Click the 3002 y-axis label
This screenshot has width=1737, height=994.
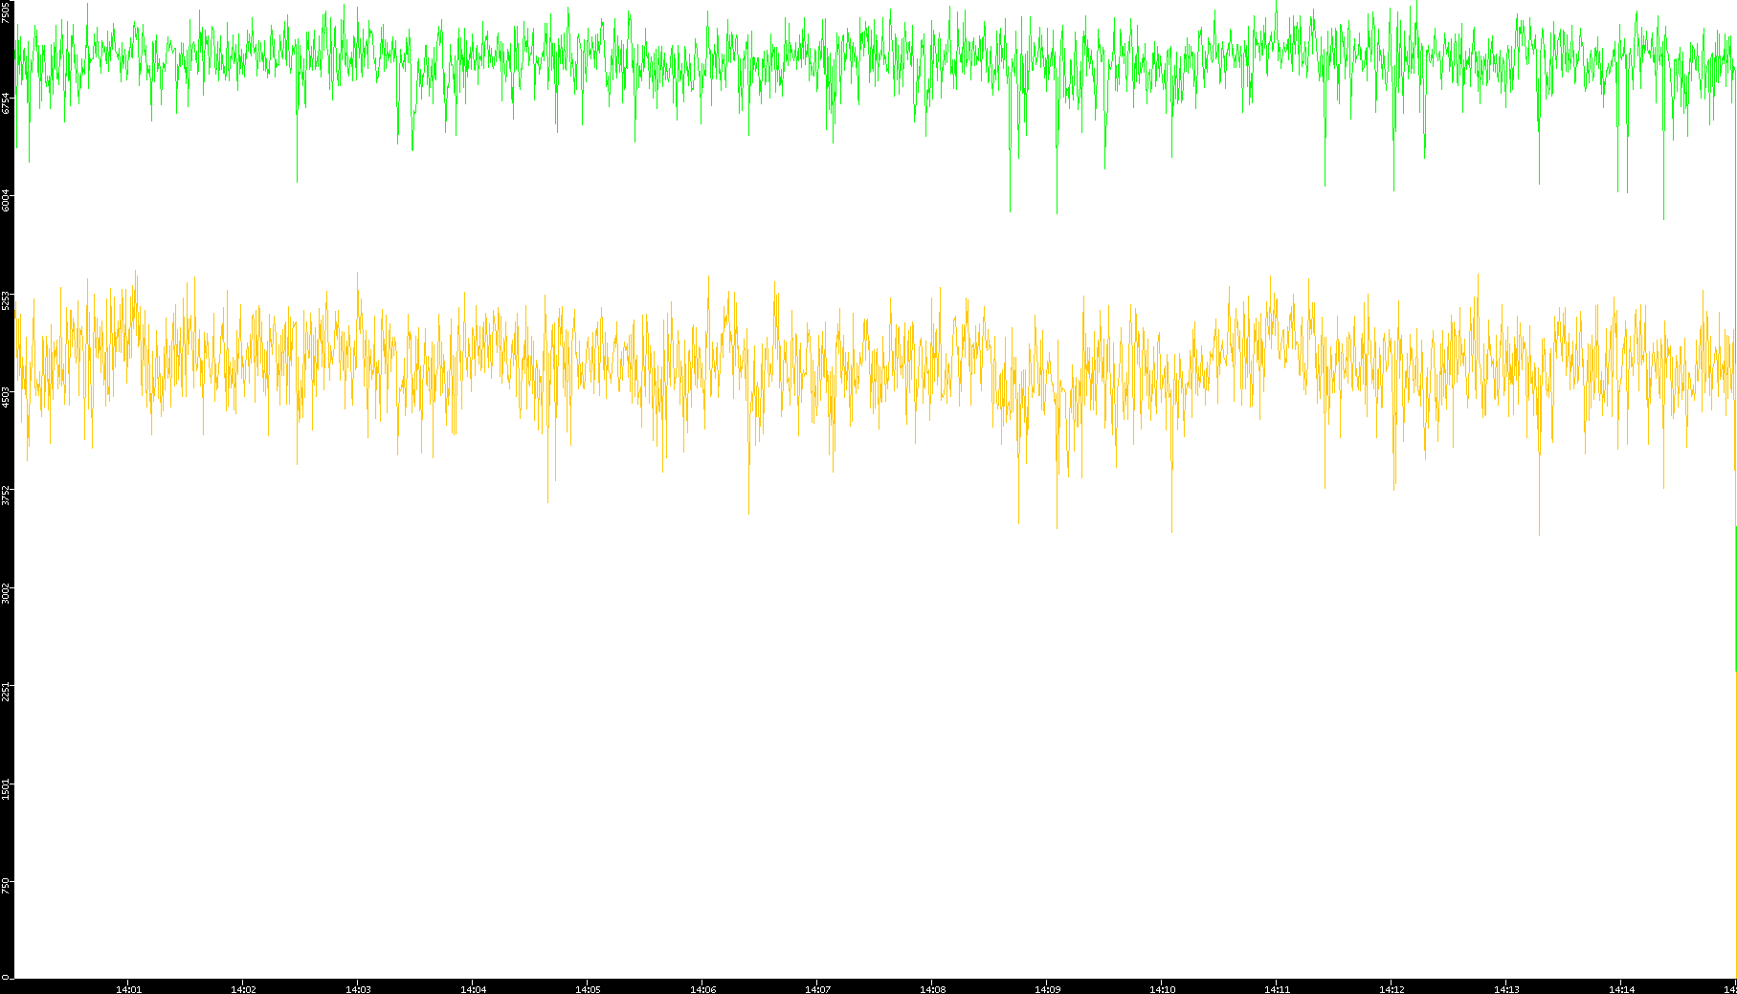[x=6, y=593]
